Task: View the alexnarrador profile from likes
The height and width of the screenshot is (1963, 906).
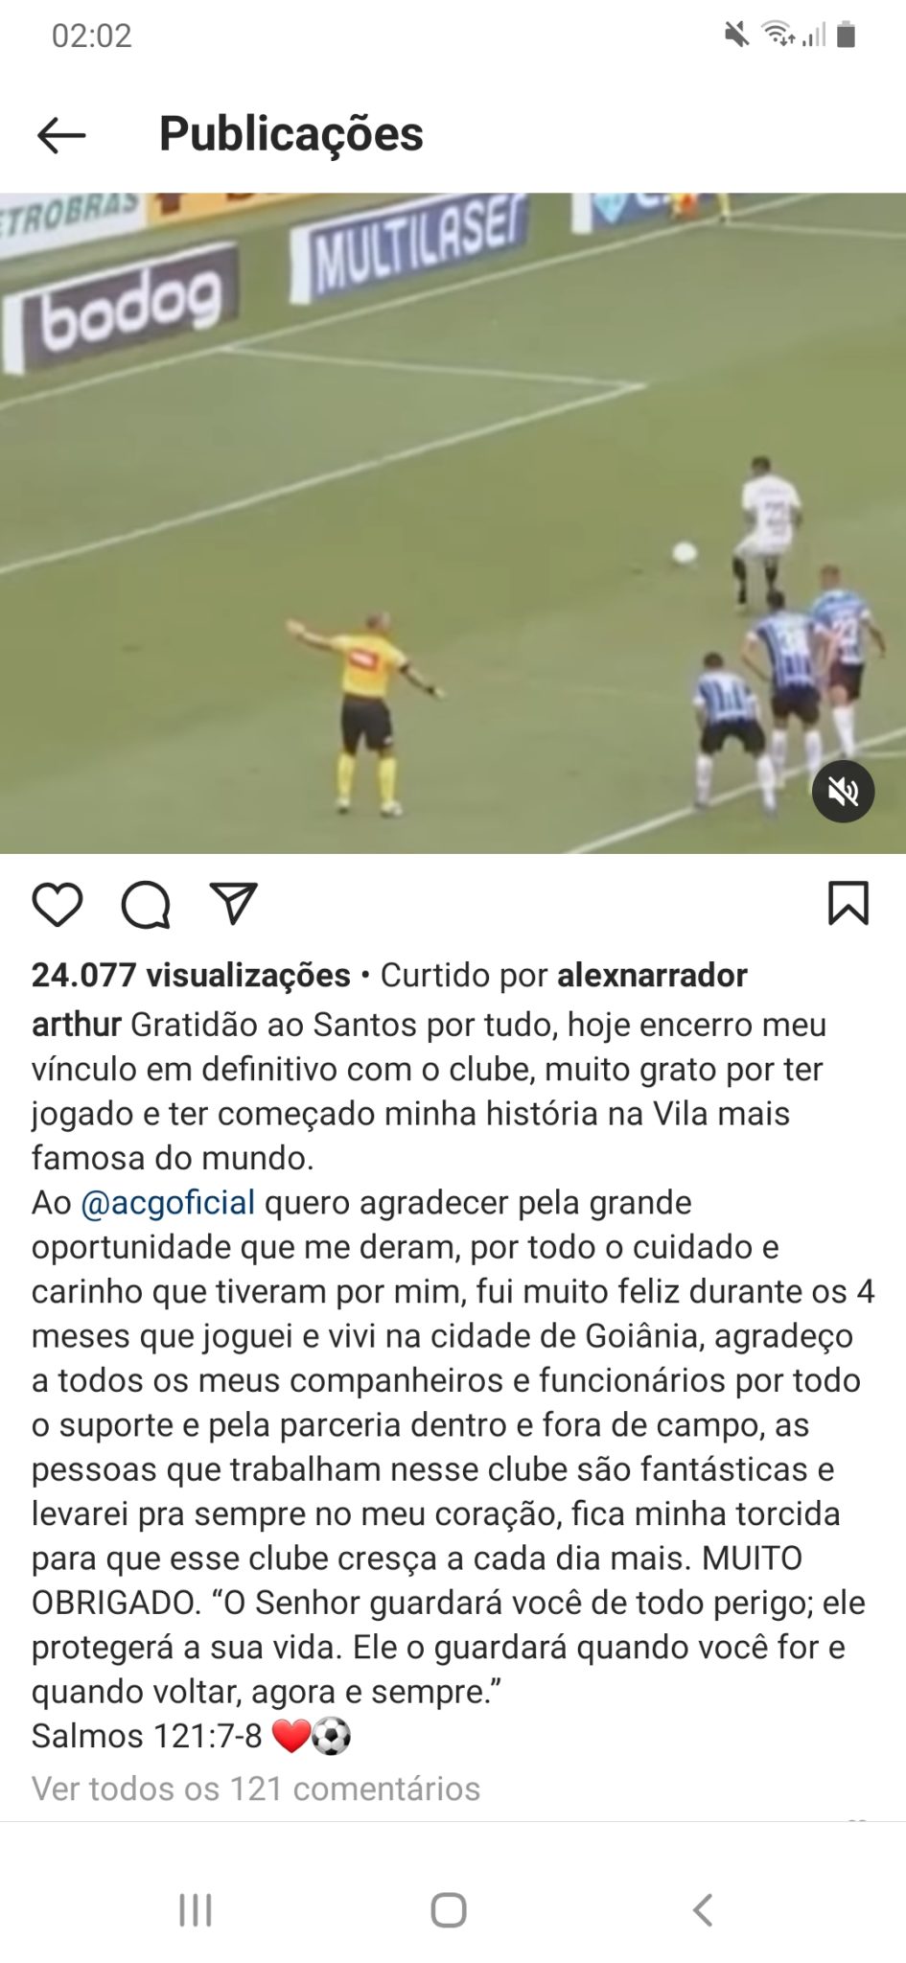Action: 652,975
